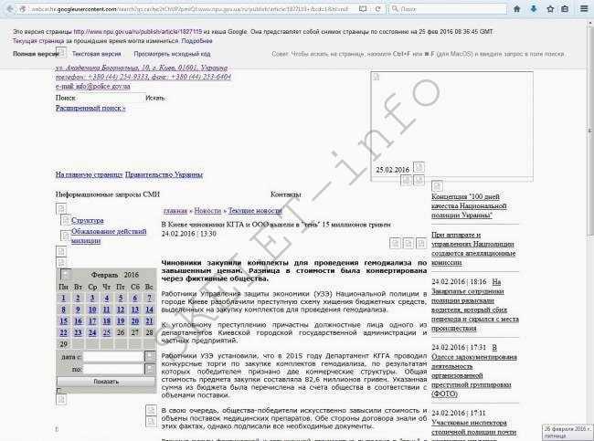Click previous month icon in calendar header
Viewport: 594px width, 441px height.
tap(65, 275)
